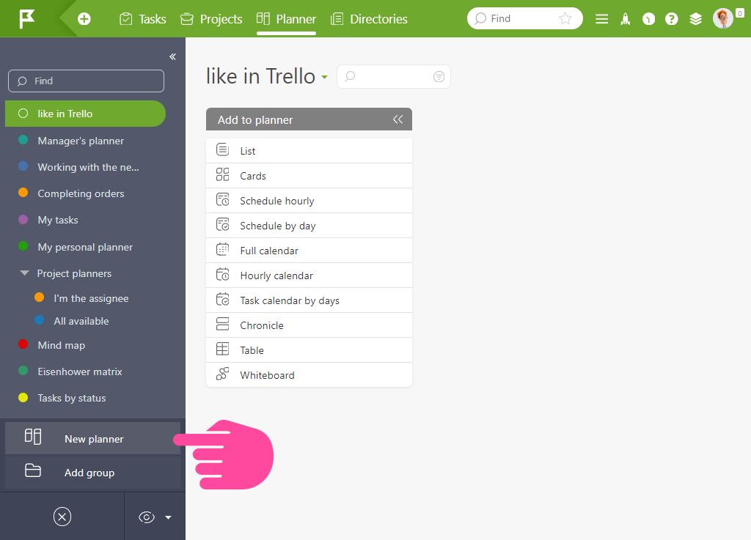Click the favorites star in search bar
This screenshot has width=751, height=540.
click(565, 18)
